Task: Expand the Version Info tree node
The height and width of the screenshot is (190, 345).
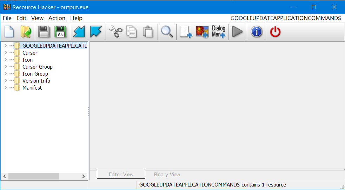Action: (5, 81)
